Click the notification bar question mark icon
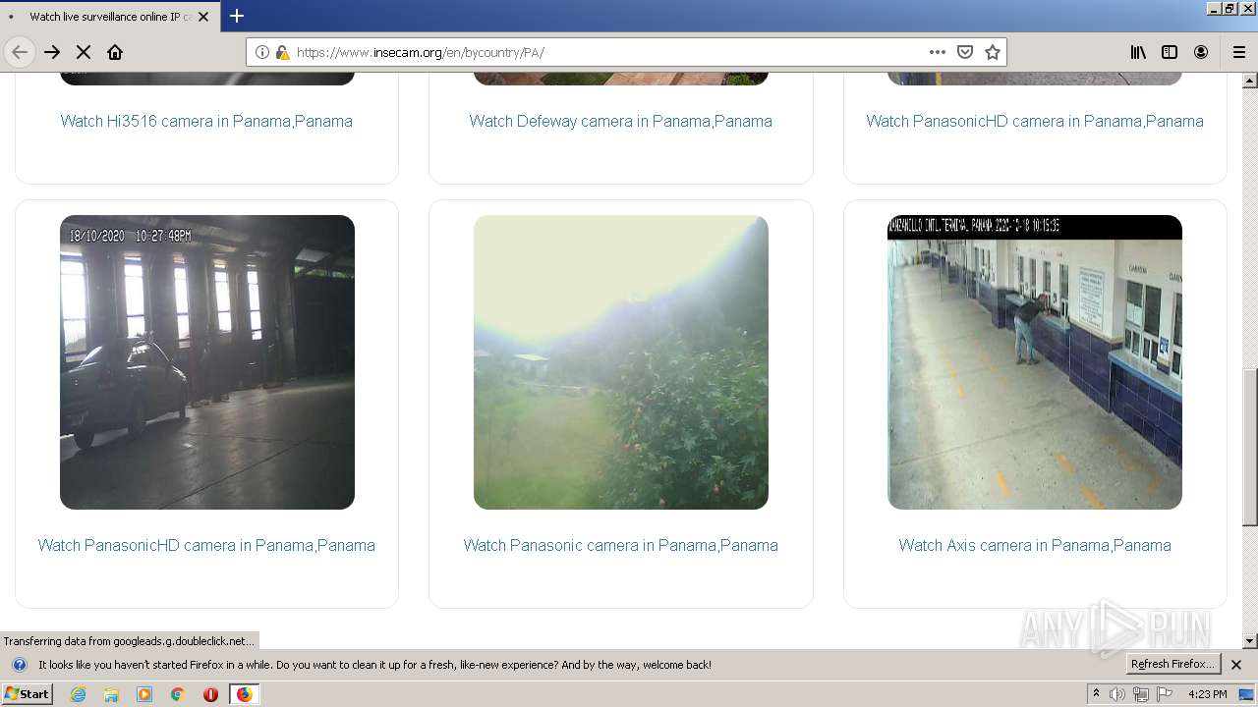The width and height of the screenshot is (1258, 707). pos(19,665)
